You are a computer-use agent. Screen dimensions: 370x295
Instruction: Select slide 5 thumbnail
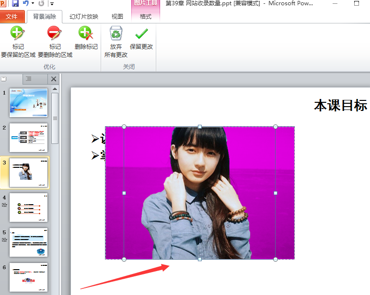pyautogui.click(x=28, y=242)
